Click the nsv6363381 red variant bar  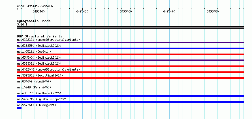[x=130, y=66]
